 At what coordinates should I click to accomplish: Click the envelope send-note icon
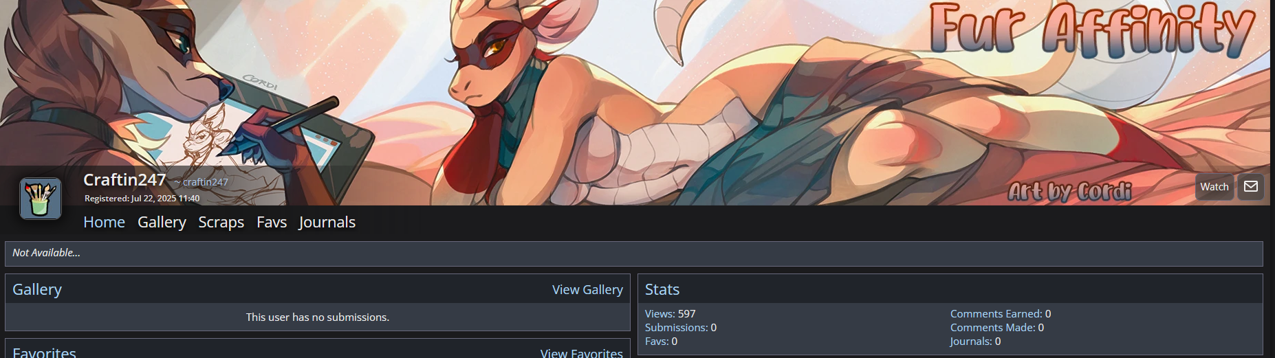[1251, 186]
